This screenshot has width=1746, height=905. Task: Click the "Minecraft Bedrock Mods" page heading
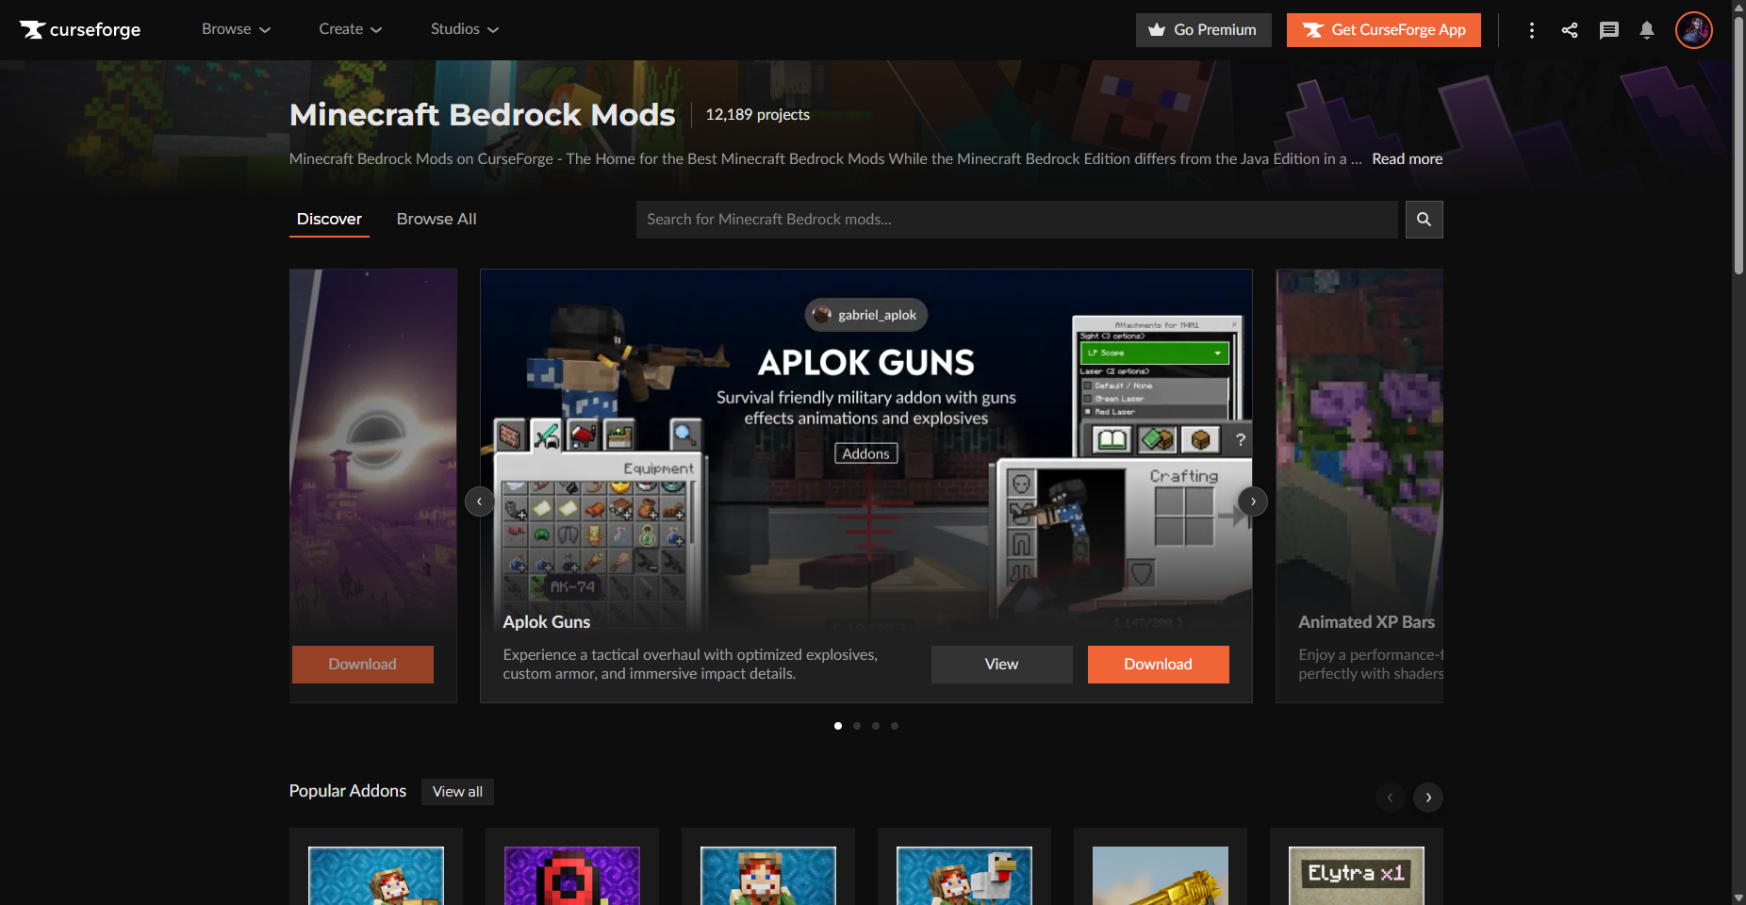point(483,115)
